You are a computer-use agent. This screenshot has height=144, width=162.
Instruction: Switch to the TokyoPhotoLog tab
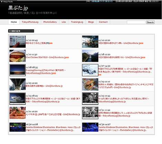[30, 22]
